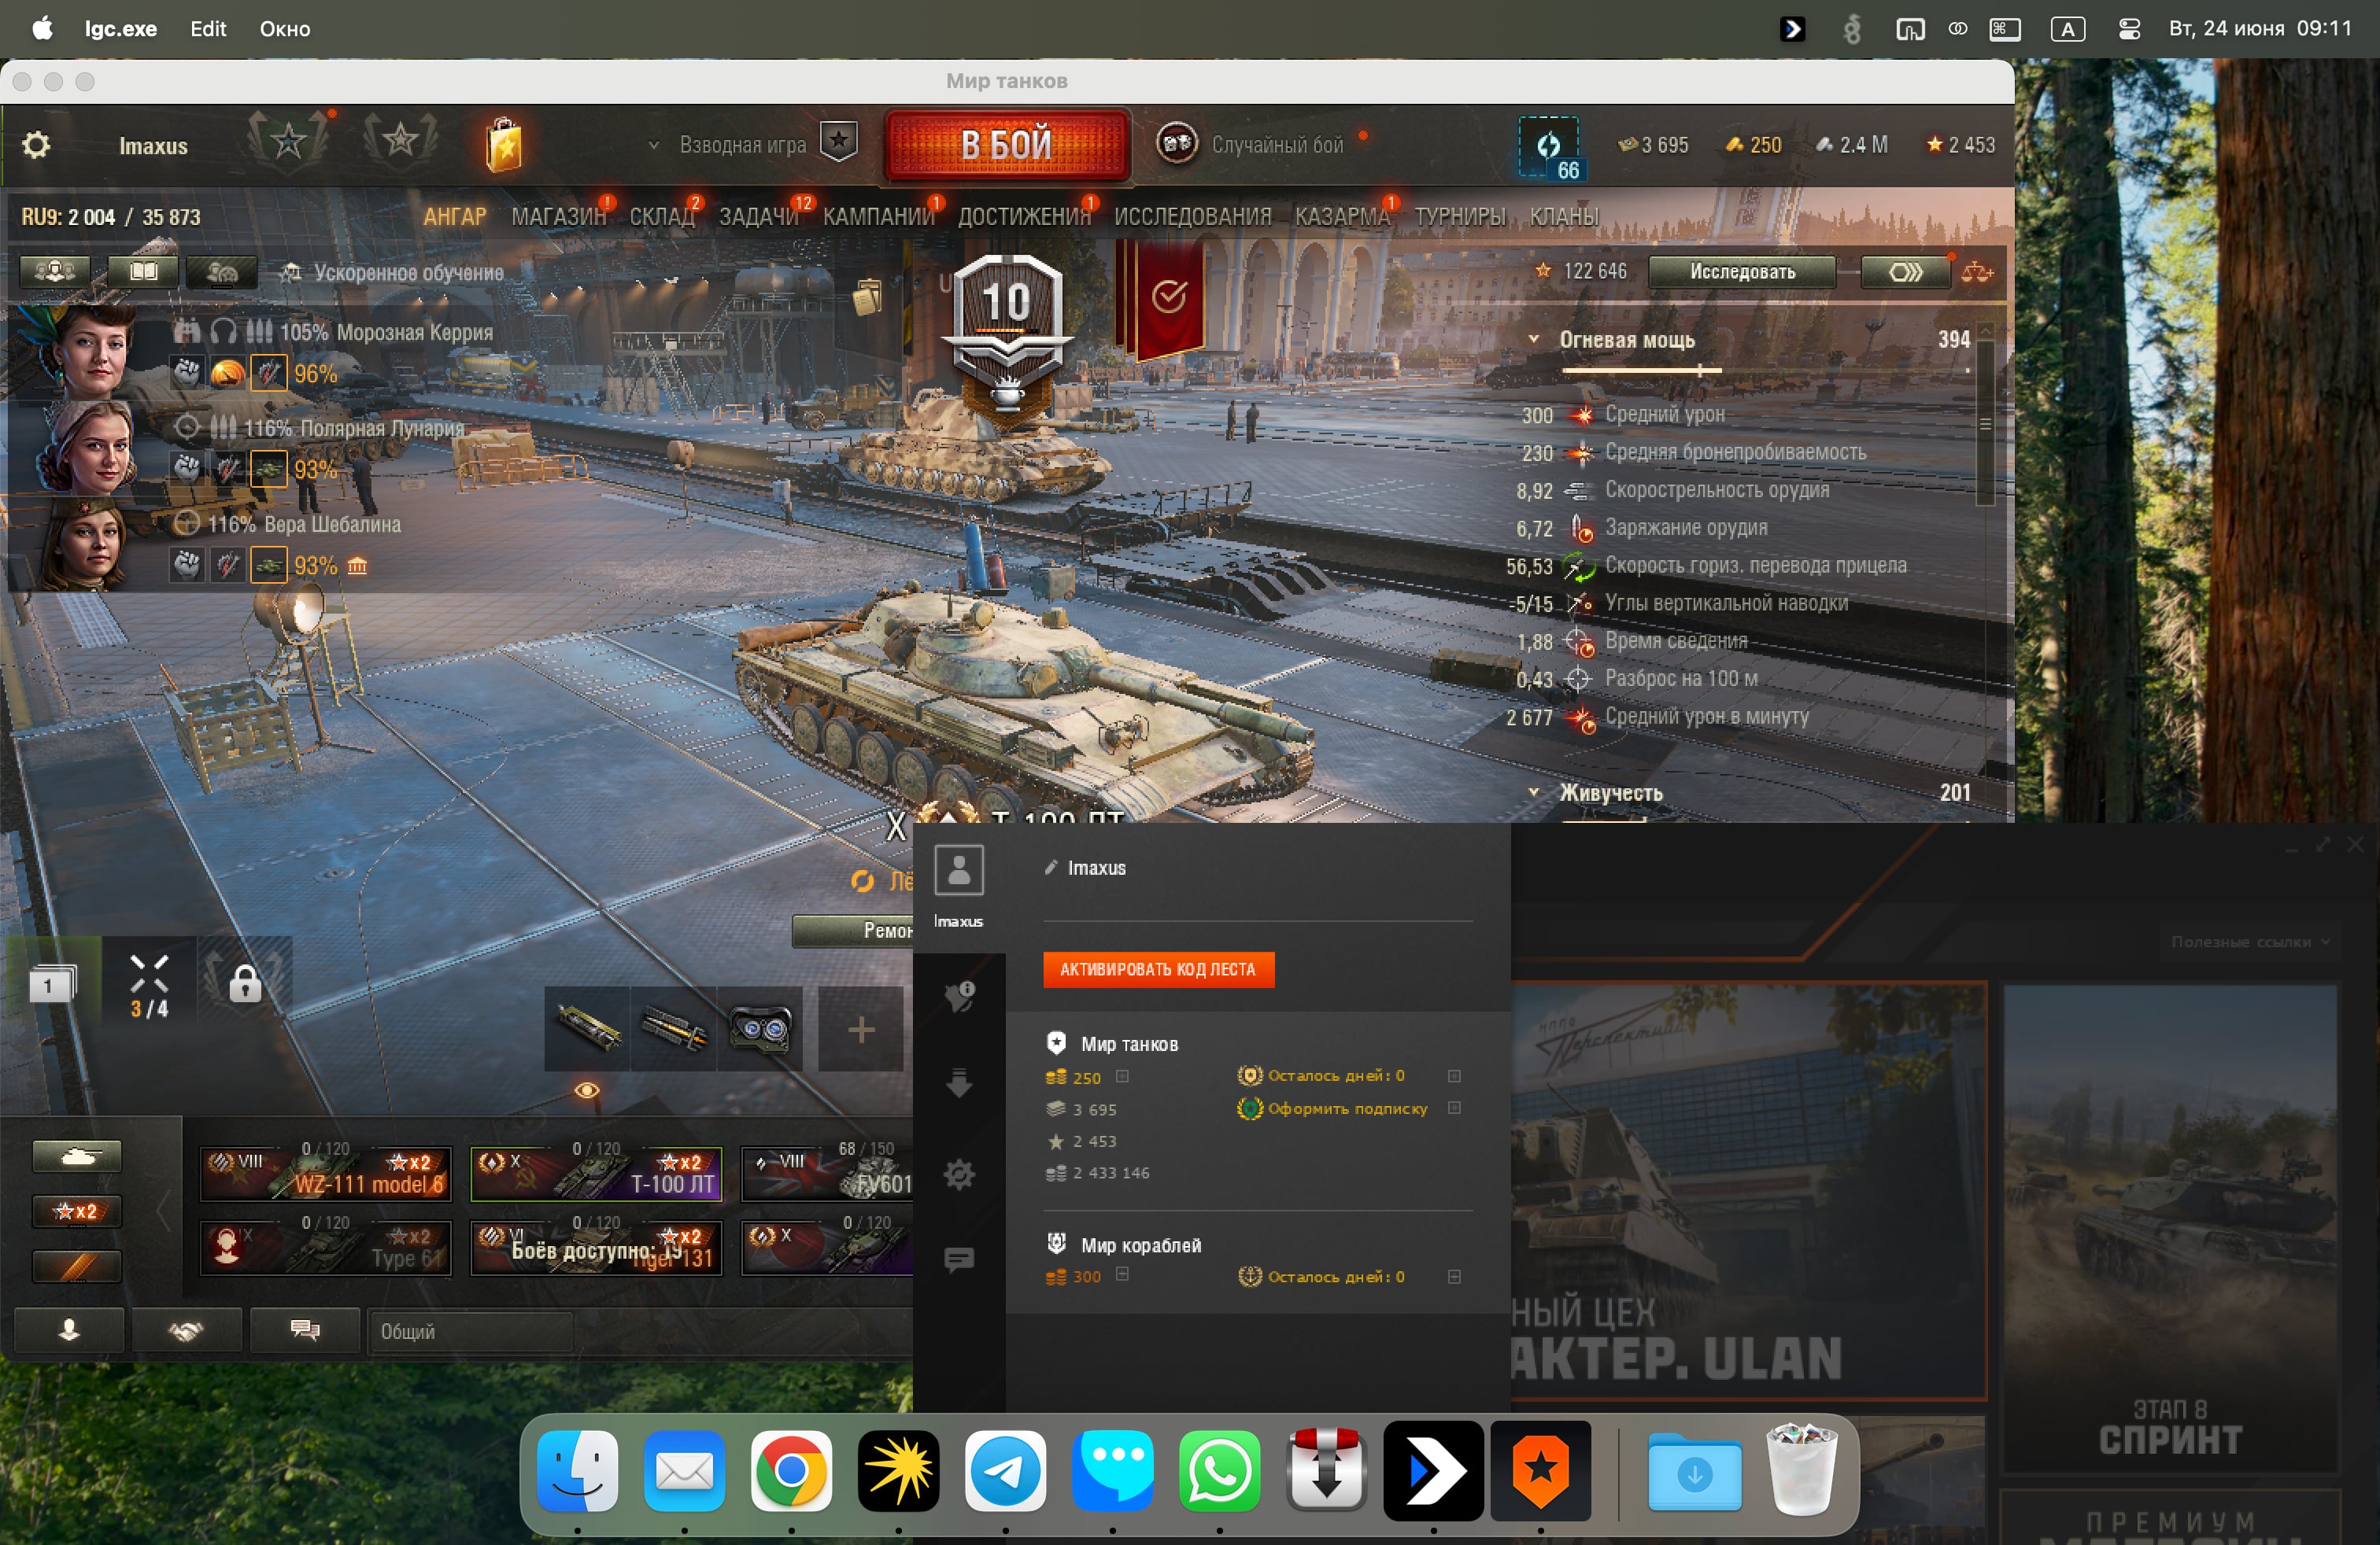Open the handshake referral icon
Screen dimensions: 2380x1545
pyautogui.click(x=186, y=1330)
